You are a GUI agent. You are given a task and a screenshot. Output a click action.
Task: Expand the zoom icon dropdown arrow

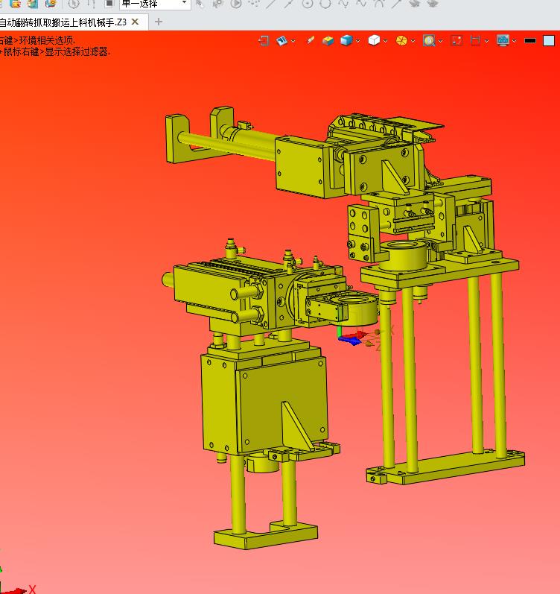coord(440,41)
